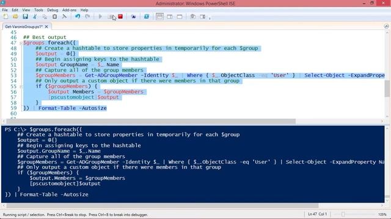Image resolution: width=391 pixels, height=219 pixels.
Task: Collapse the if block at line 55
Action: pos(21,86)
